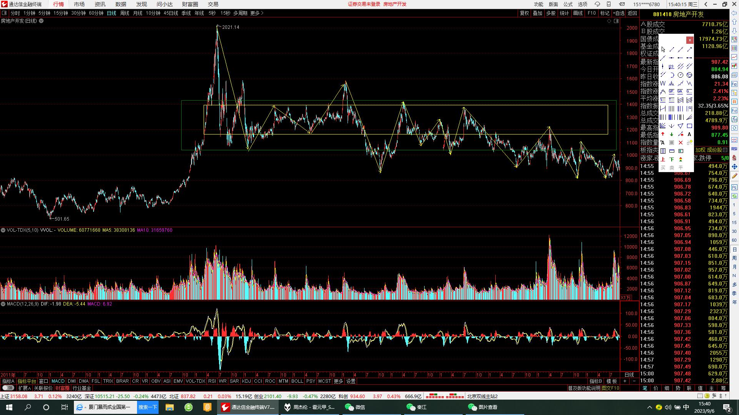This screenshot has width=739, height=415.
Task: Expand 房地产开发(日线) chart title dropdown
Action: tap(41, 21)
